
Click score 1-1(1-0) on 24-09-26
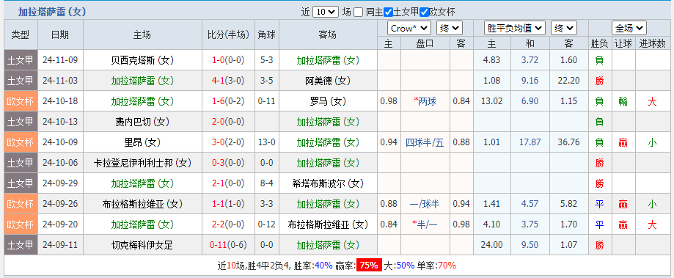pyautogui.click(x=228, y=204)
